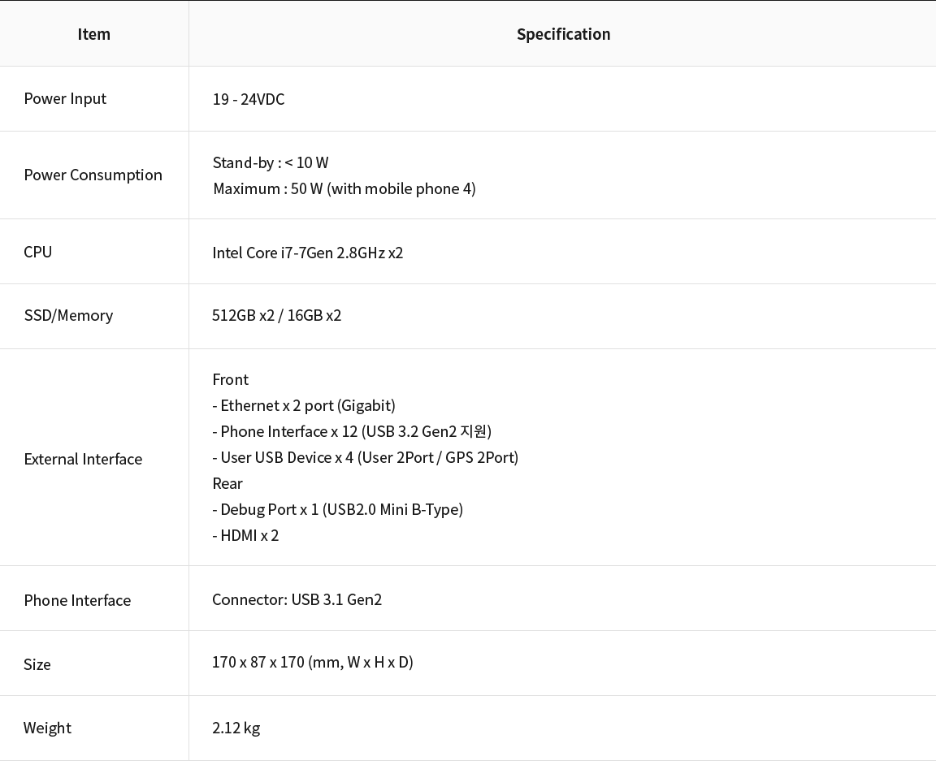Click the "- User USB Device x 4" line
The height and width of the screenshot is (778, 936).
click(x=366, y=457)
